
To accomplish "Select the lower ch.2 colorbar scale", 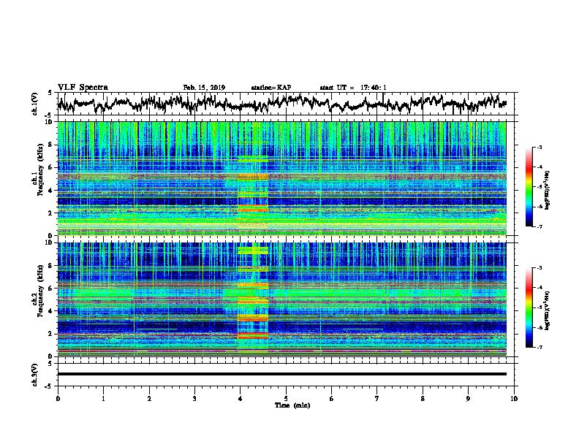I will (529, 307).
